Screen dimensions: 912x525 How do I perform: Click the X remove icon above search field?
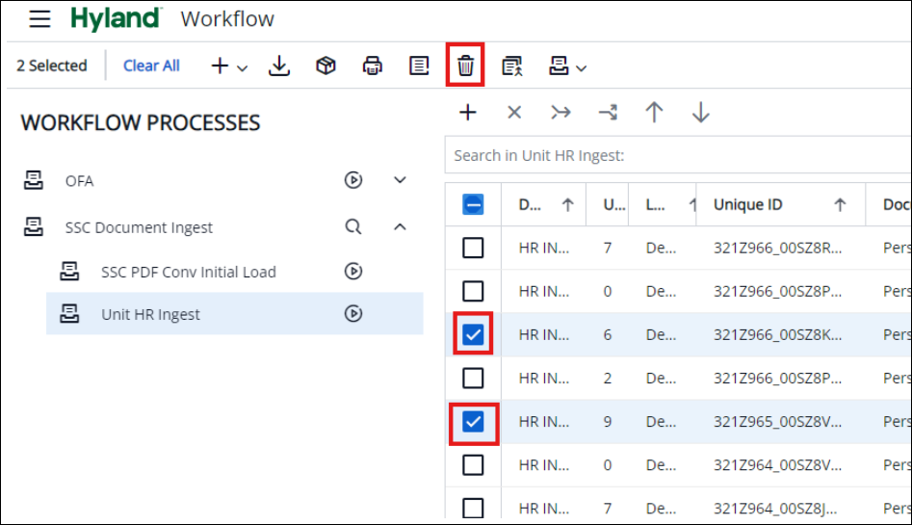(514, 112)
